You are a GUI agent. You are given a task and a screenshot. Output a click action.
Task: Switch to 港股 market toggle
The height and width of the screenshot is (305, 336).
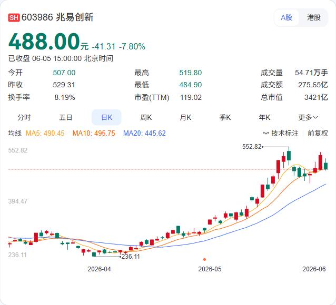click(x=313, y=17)
